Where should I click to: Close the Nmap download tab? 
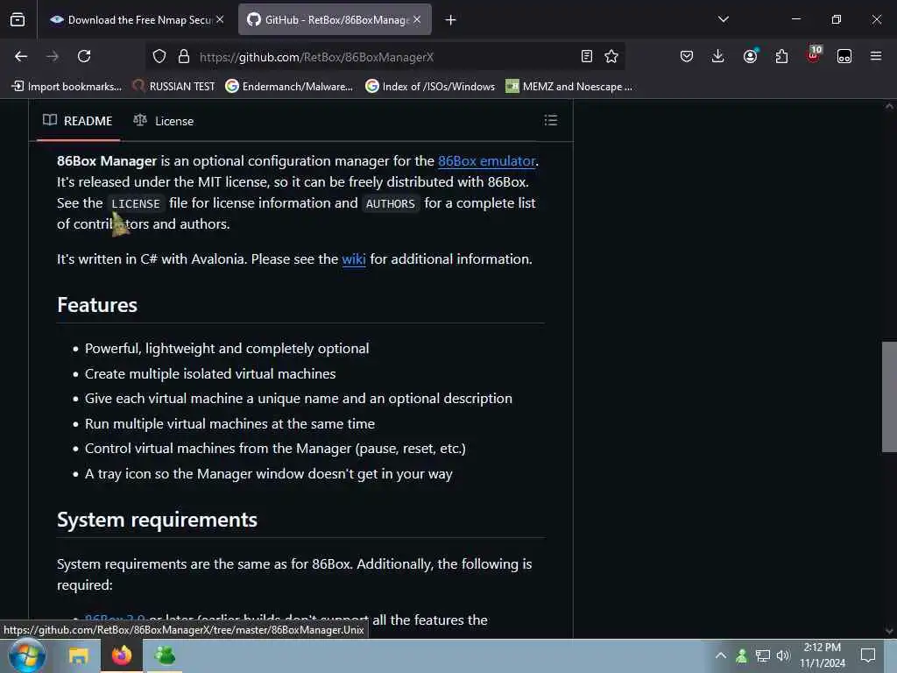coord(220,19)
